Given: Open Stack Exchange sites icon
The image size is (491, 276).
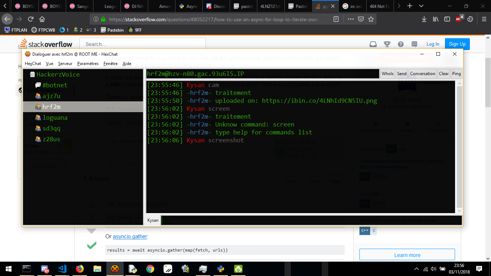Looking at the screenshot, I should tap(414, 44).
